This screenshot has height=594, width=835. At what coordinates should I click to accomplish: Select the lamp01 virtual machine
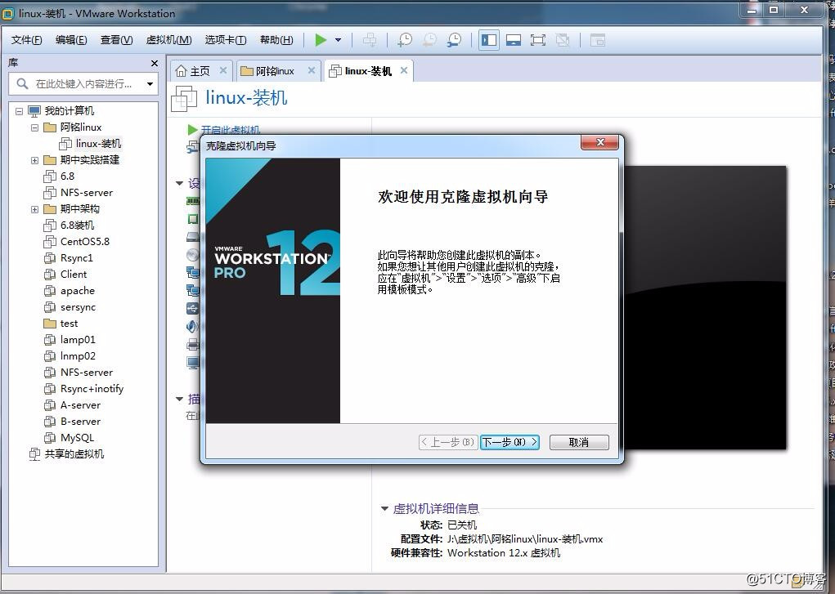pos(70,340)
